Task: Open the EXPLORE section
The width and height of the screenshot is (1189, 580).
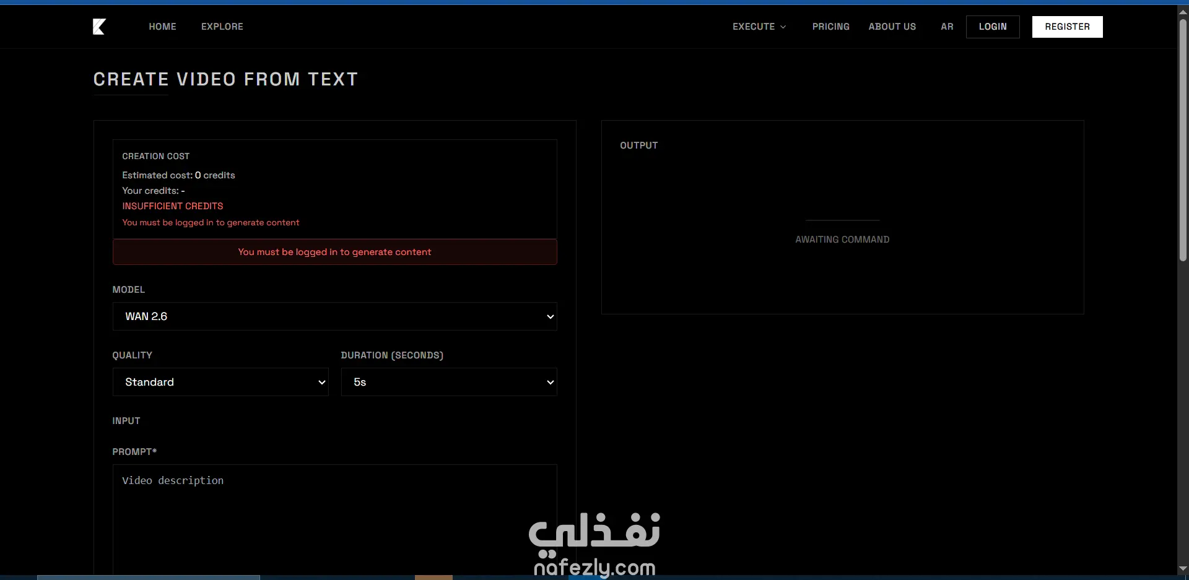Action: pyautogui.click(x=222, y=27)
